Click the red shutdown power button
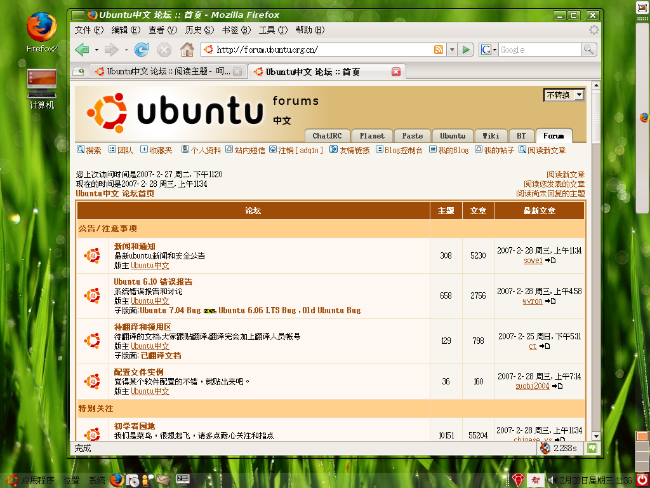Viewport: 650px width, 488px height. coord(642,480)
